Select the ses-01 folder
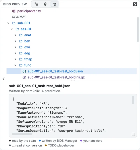140x150 pixels. tap(26, 29)
